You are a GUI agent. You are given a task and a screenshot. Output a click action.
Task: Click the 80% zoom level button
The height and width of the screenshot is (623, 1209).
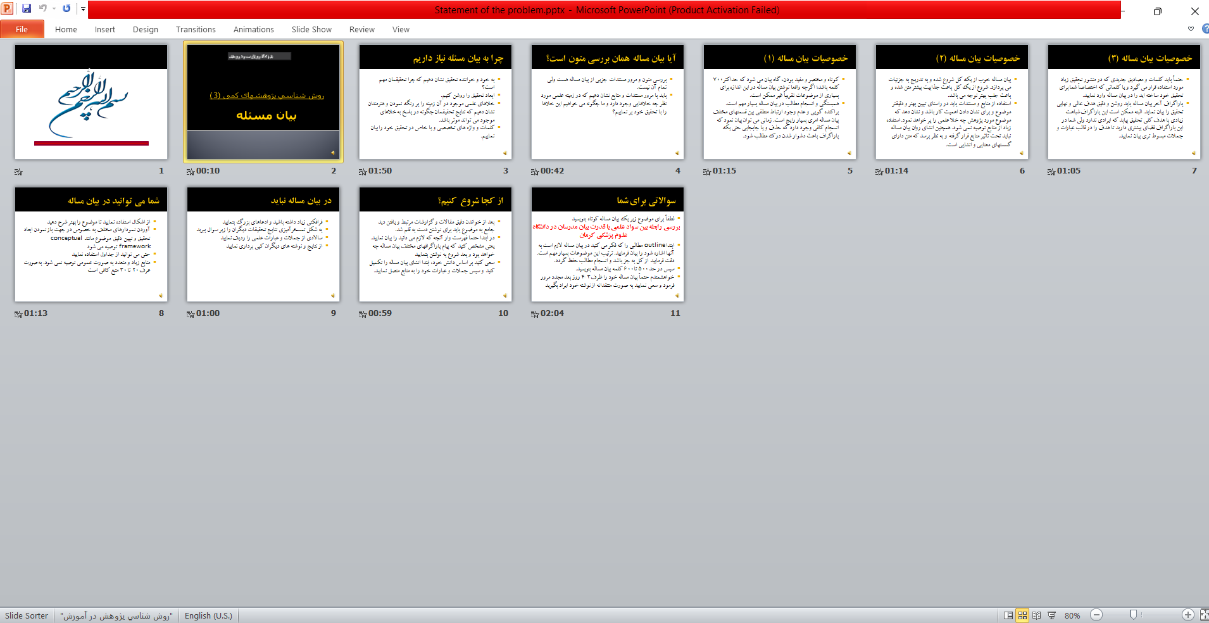point(1072,615)
